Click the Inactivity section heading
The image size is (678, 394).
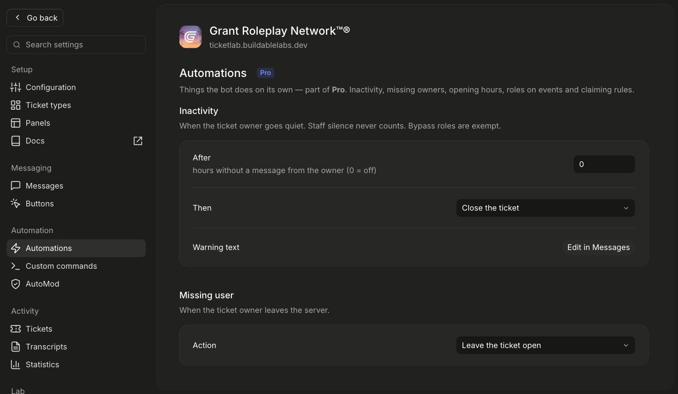[x=199, y=111]
